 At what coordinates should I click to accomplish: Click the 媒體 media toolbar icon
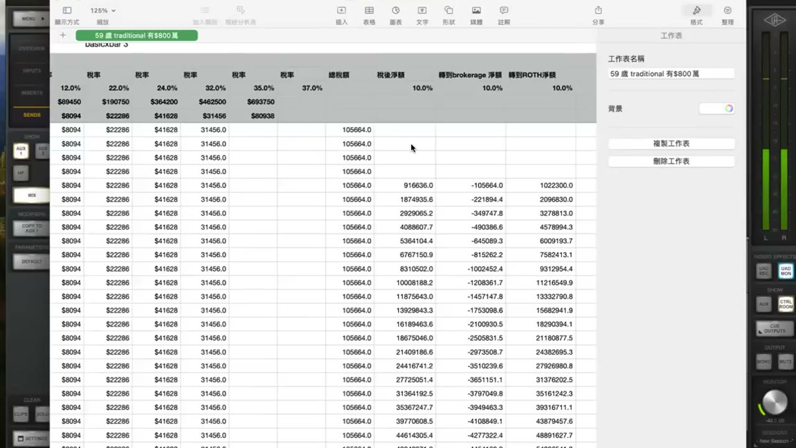point(476,11)
